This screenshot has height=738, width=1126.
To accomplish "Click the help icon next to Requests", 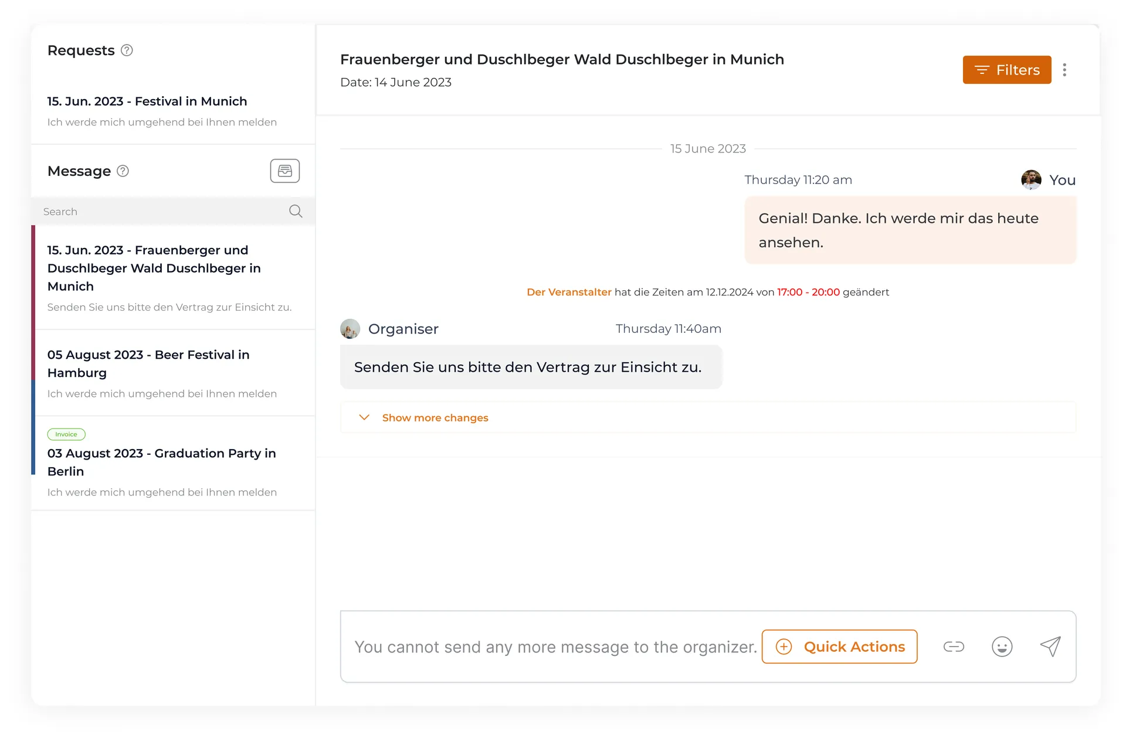I will (x=127, y=50).
